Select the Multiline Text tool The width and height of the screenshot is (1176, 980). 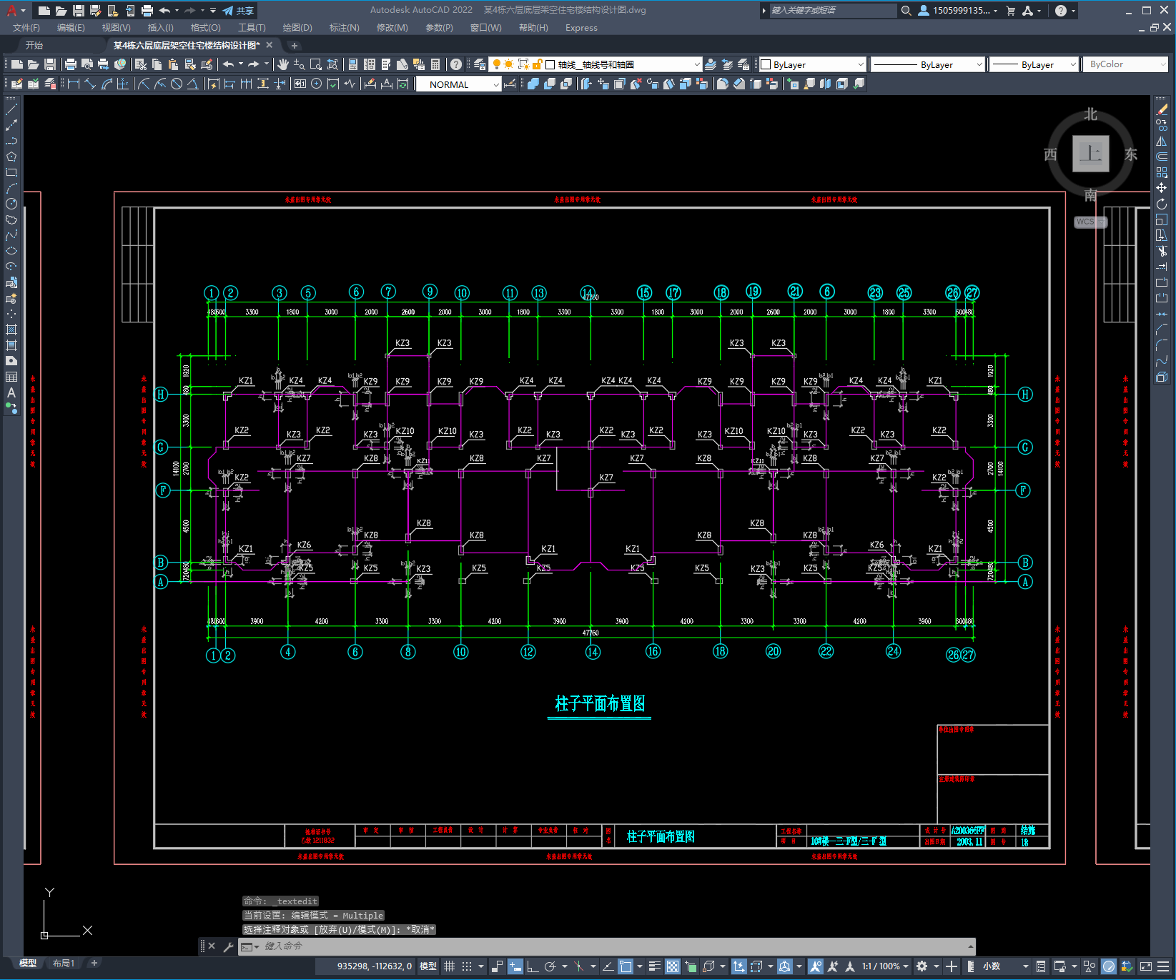(x=11, y=392)
